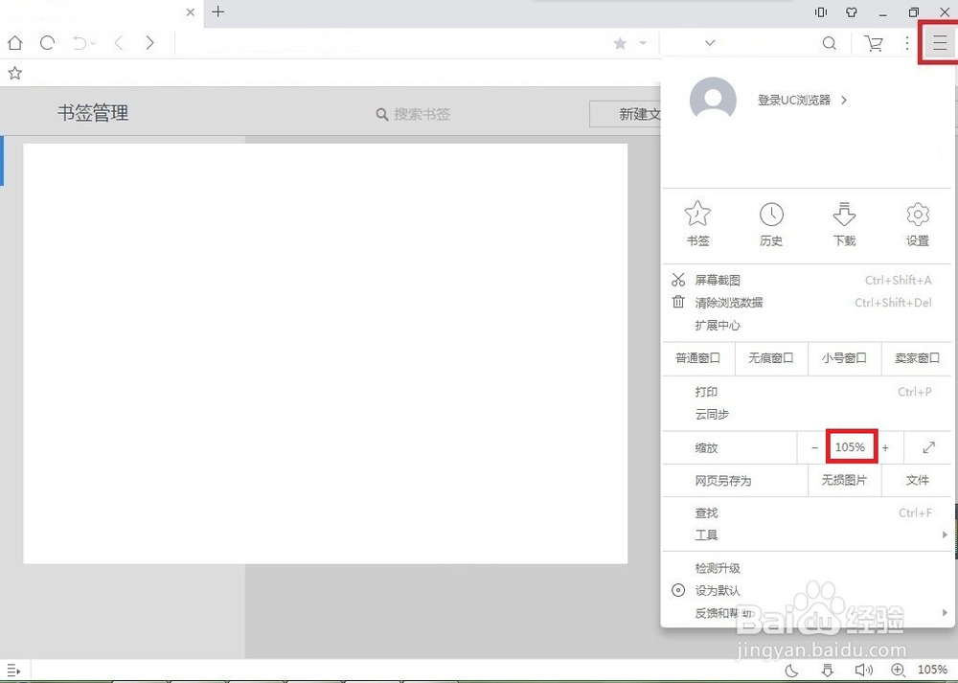Expand the 工具 tools submenu
The width and height of the screenshot is (958, 683).
pos(706,535)
